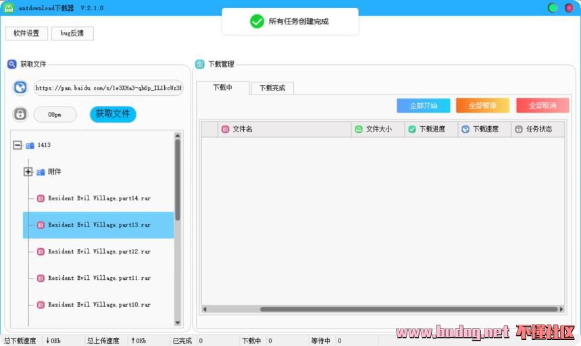This screenshot has height=346, width=581.
Task: Click the 已完成 status label
Action: pyautogui.click(x=182, y=341)
